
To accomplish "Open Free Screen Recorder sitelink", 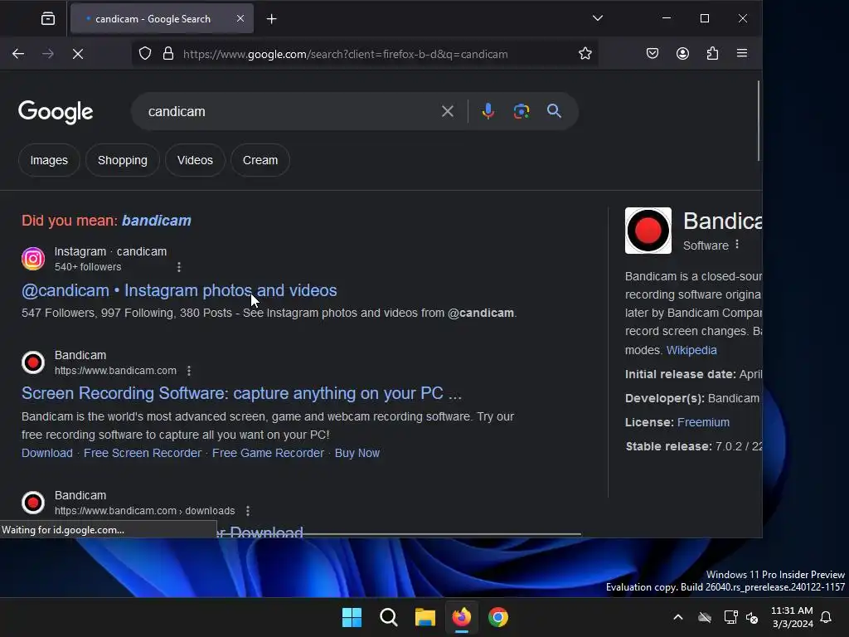I will pyautogui.click(x=143, y=453).
